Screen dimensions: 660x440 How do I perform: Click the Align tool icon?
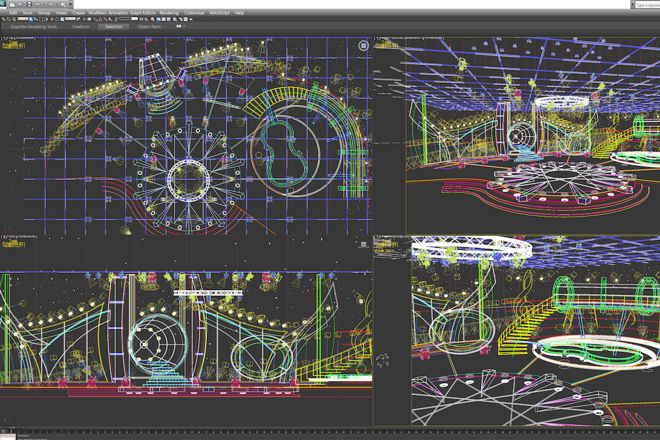click(146, 19)
